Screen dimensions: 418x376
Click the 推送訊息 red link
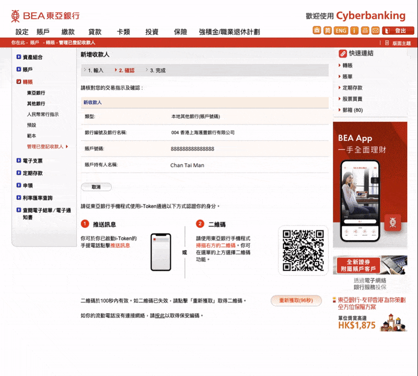120,245
